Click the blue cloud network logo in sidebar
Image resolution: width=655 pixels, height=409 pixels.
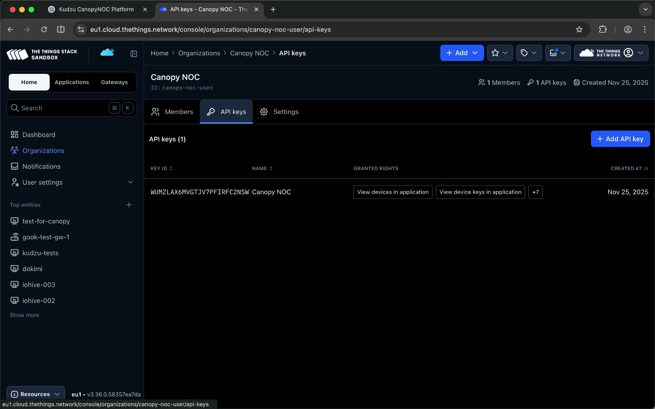(107, 54)
